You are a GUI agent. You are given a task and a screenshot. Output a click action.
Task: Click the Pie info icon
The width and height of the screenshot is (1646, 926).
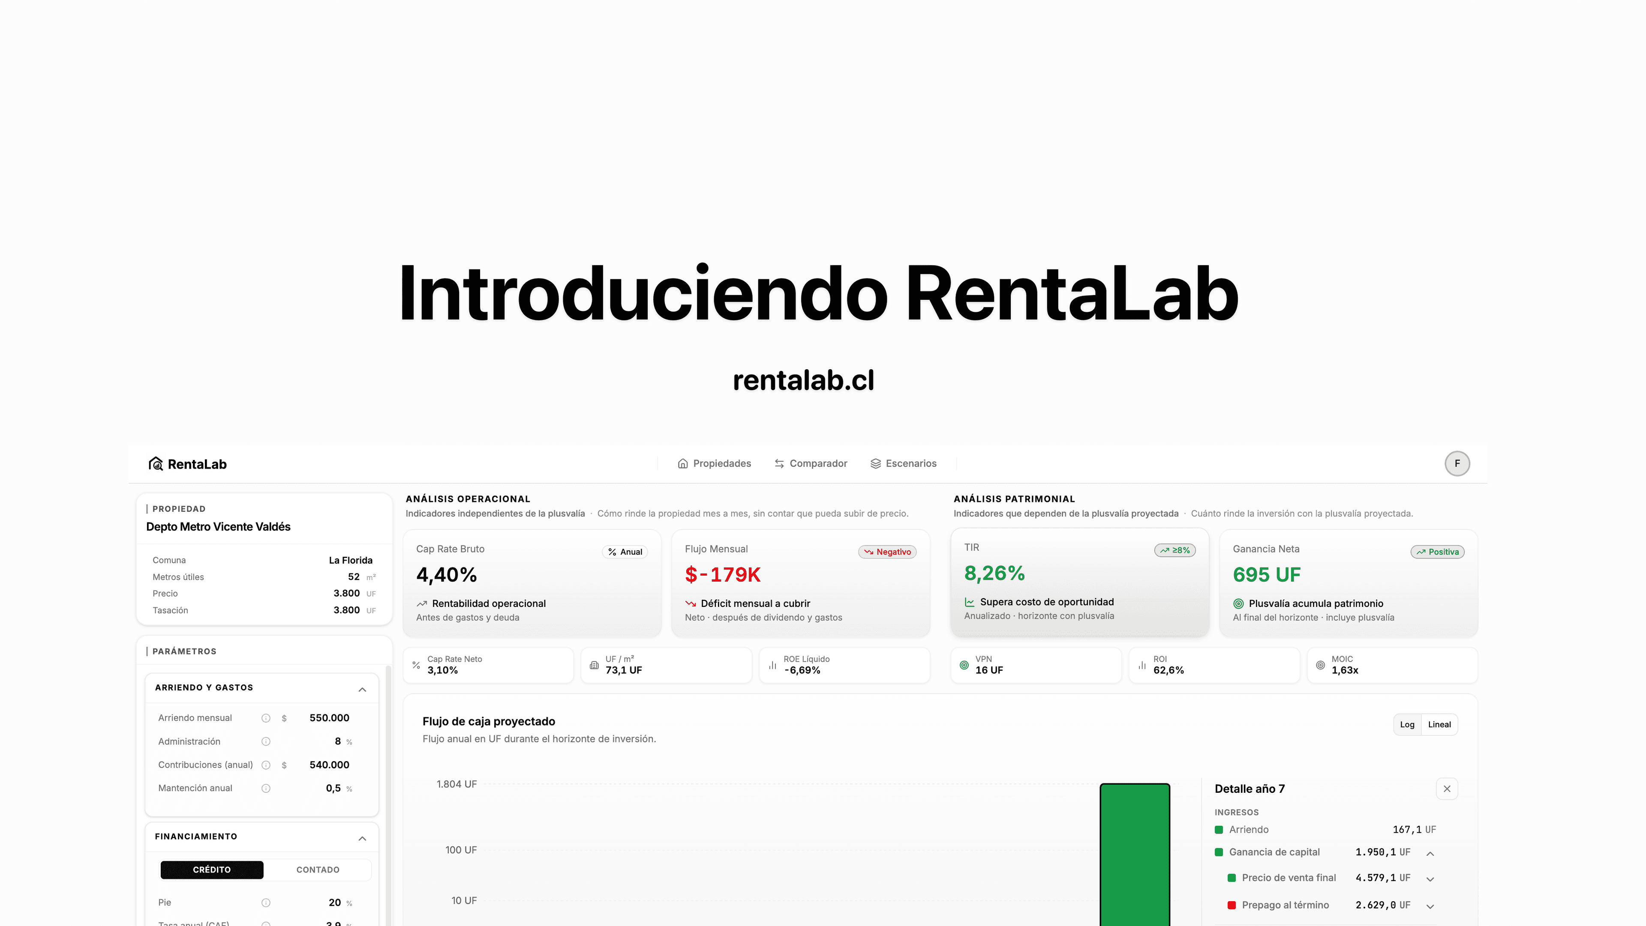[266, 903]
